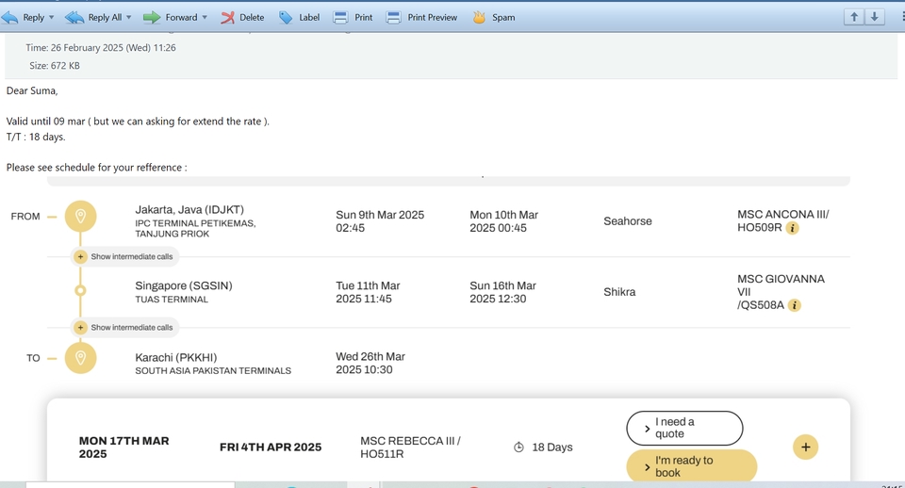The height and width of the screenshot is (488, 905).
Task: Click info icon next to HO509R
Action: tap(793, 228)
